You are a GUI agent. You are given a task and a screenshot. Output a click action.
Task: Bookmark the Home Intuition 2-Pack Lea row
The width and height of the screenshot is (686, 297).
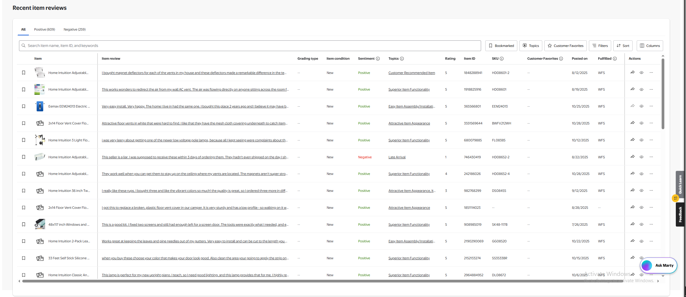click(x=24, y=241)
